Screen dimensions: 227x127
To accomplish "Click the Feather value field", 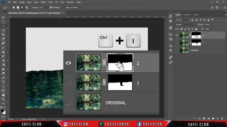I will click(x=44, y=7).
